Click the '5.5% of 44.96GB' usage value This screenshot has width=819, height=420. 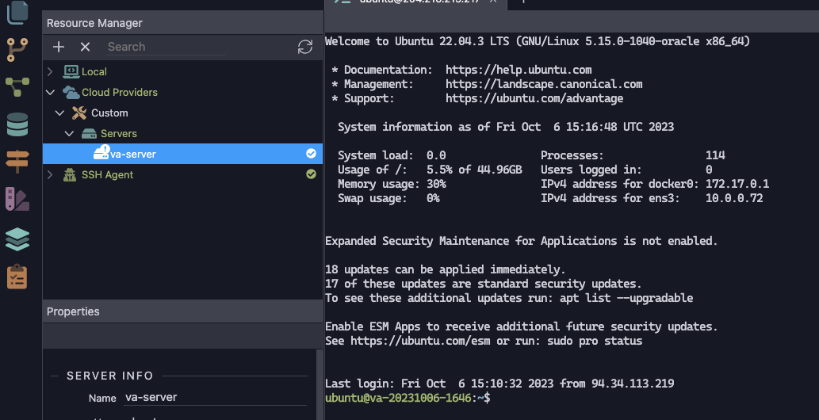pyautogui.click(x=474, y=170)
